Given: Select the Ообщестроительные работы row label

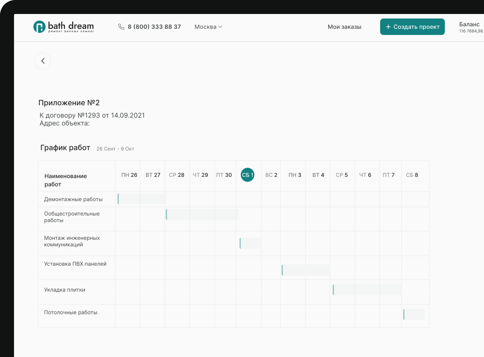Looking at the screenshot, I should [72, 217].
